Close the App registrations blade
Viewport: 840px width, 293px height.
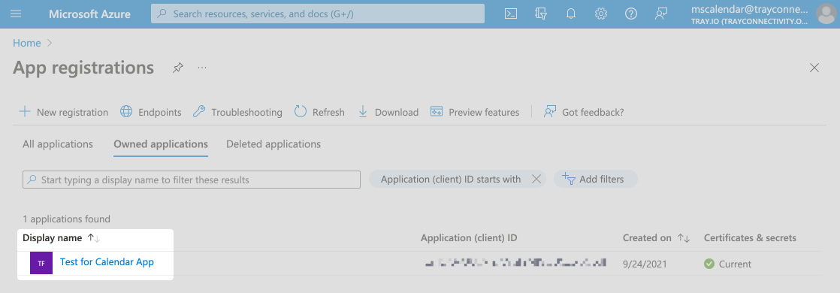[814, 68]
